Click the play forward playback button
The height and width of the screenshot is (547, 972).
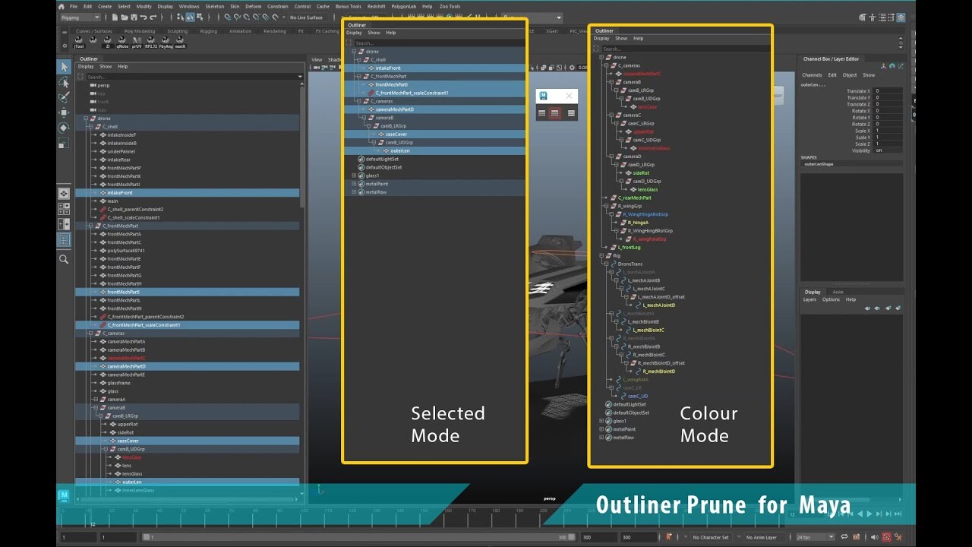click(x=869, y=514)
